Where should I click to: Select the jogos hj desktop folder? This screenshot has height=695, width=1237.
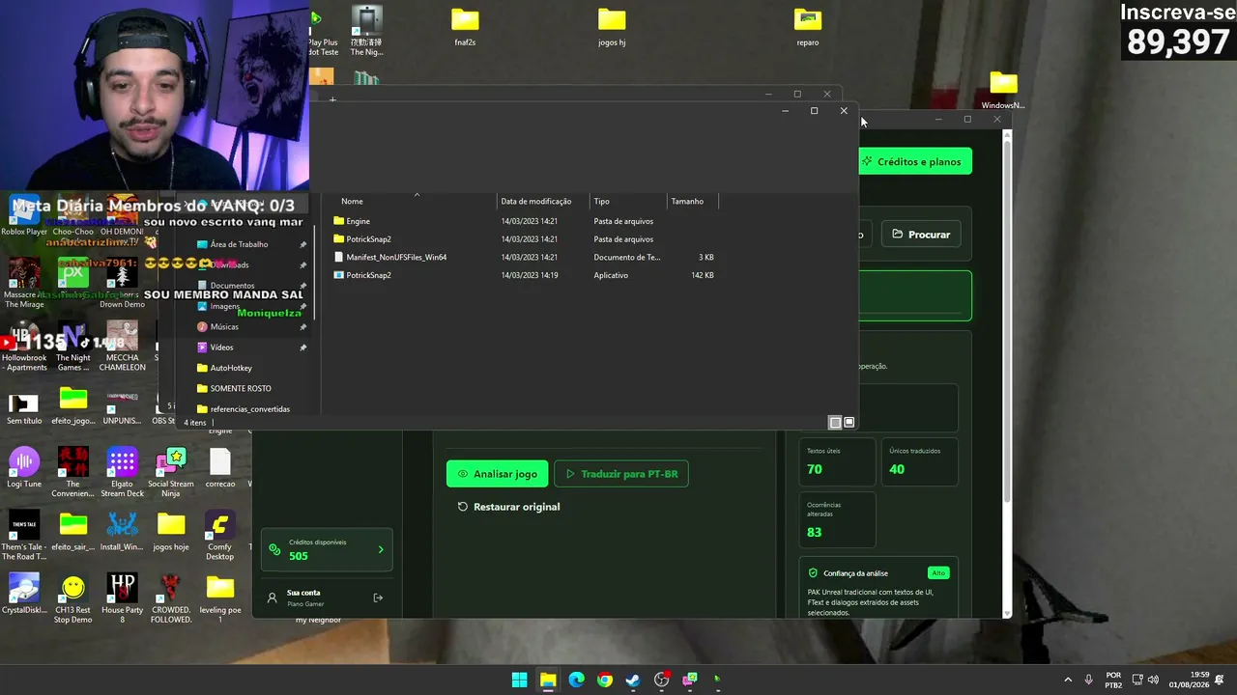(x=612, y=27)
